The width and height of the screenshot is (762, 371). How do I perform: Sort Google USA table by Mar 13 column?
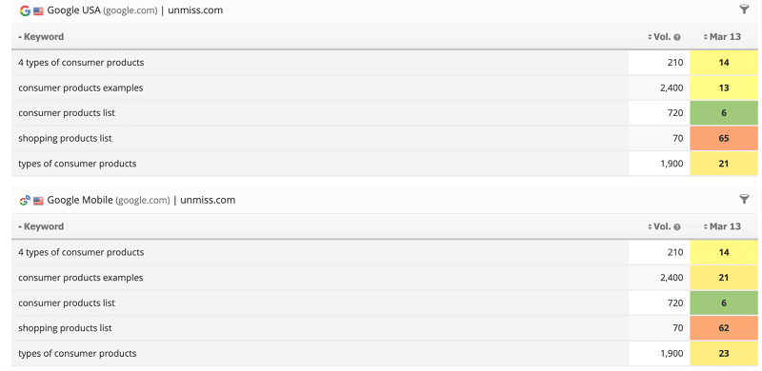(722, 36)
